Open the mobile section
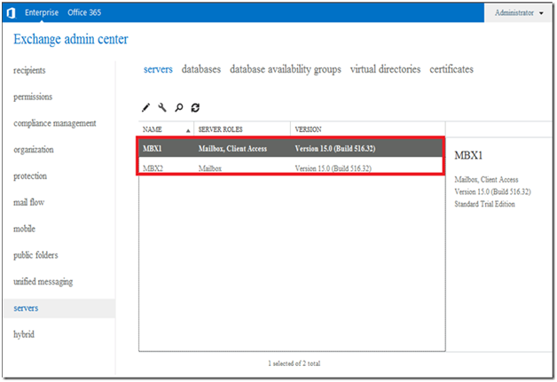 (x=24, y=229)
